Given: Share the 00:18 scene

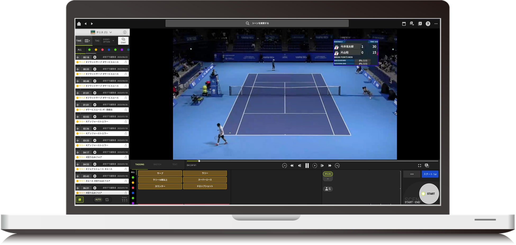Looking at the screenshot, I should tap(126, 62).
